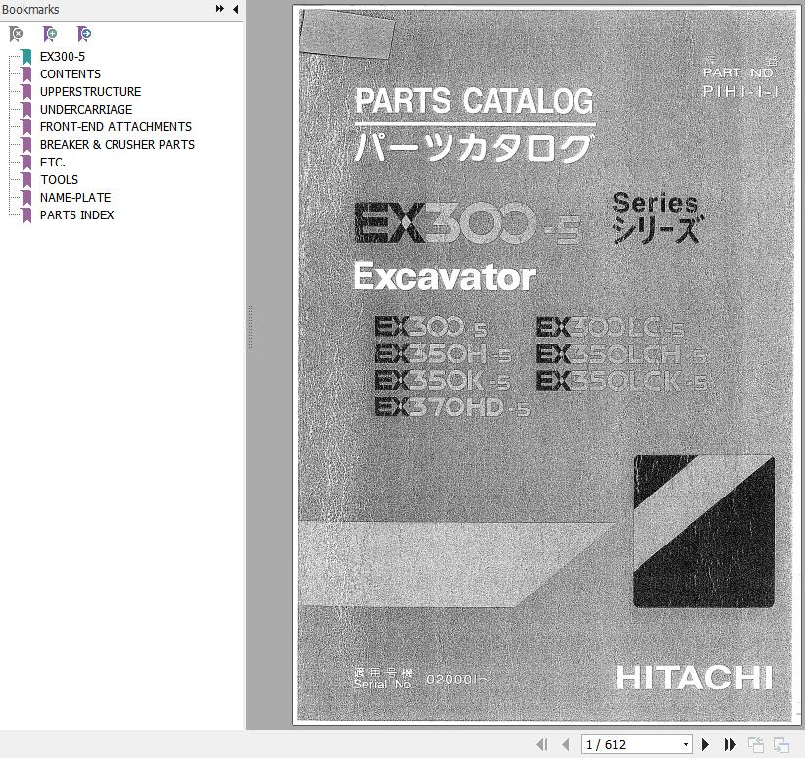Click the bookmark icon beside NAME-PLATE

(x=26, y=197)
